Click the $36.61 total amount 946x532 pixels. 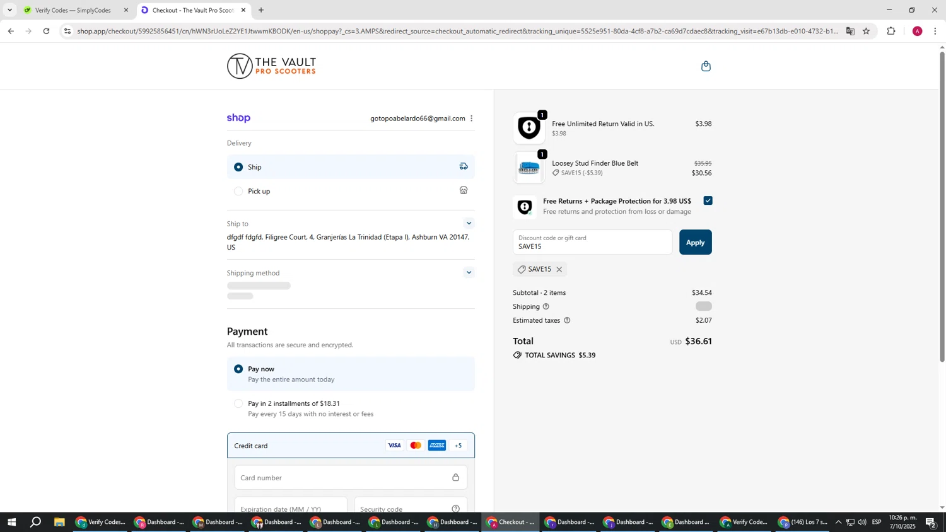(x=698, y=341)
